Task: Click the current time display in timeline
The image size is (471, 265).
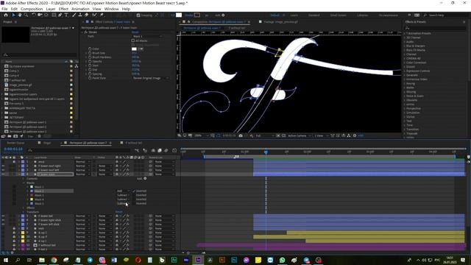Action: [x=13, y=149]
